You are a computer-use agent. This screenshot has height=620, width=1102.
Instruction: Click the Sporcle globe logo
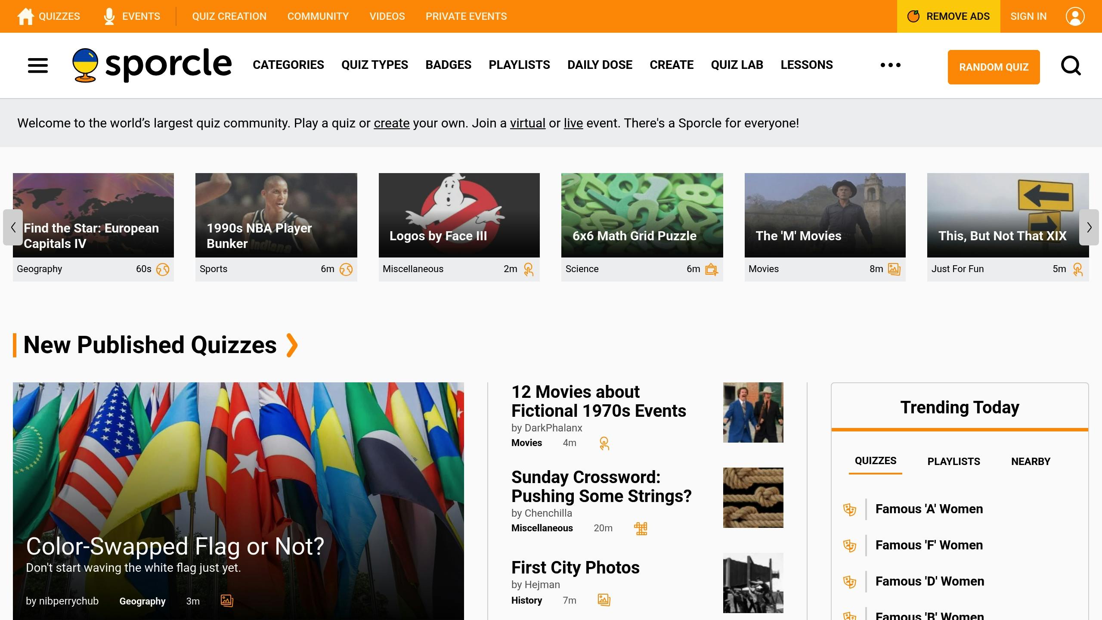click(x=85, y=65)
